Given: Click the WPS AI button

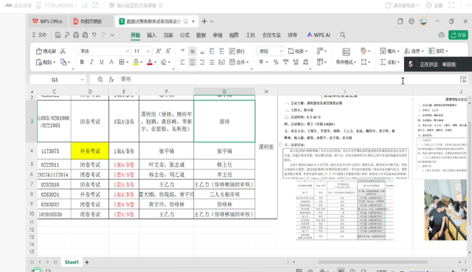Looking at the screenshot, I should (319, 35).
